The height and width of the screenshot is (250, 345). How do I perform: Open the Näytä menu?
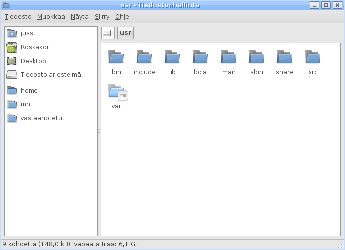click(x=80, y=16)
